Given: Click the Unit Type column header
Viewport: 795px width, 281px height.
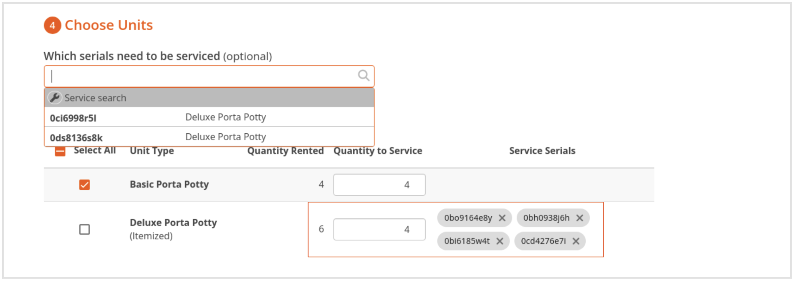Looking at the screenshot, I should [152, 151].
